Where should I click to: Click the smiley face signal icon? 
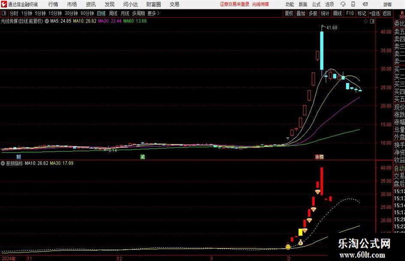click(x=288, y=247)
